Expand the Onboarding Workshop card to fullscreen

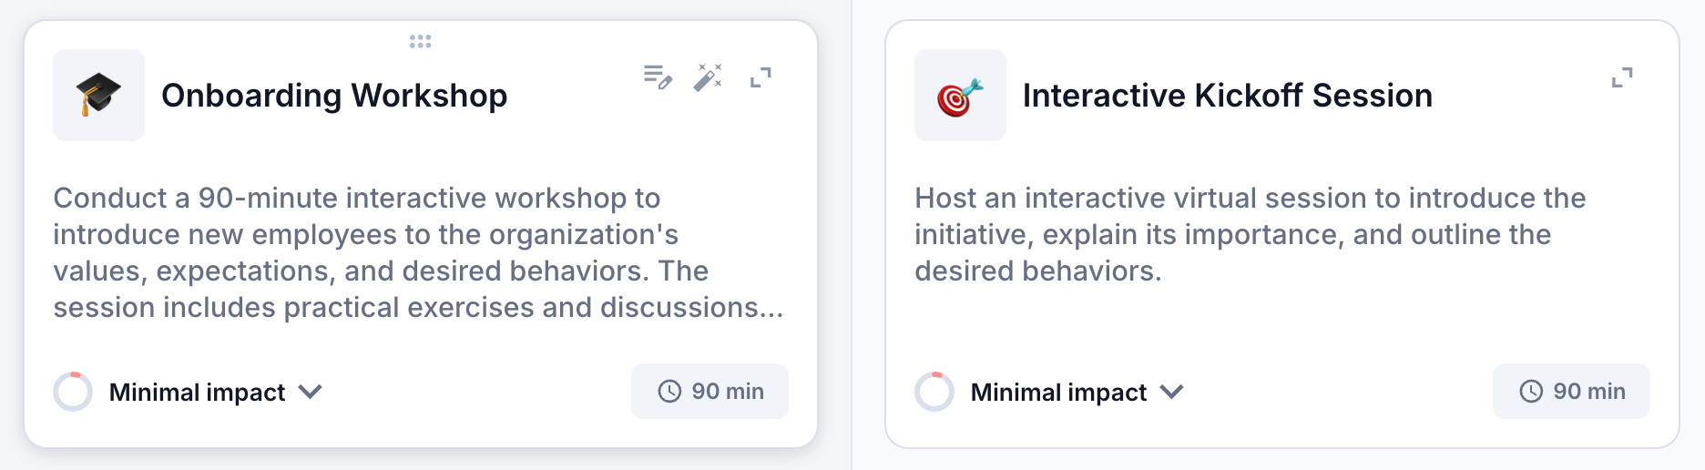click(761, 77)
